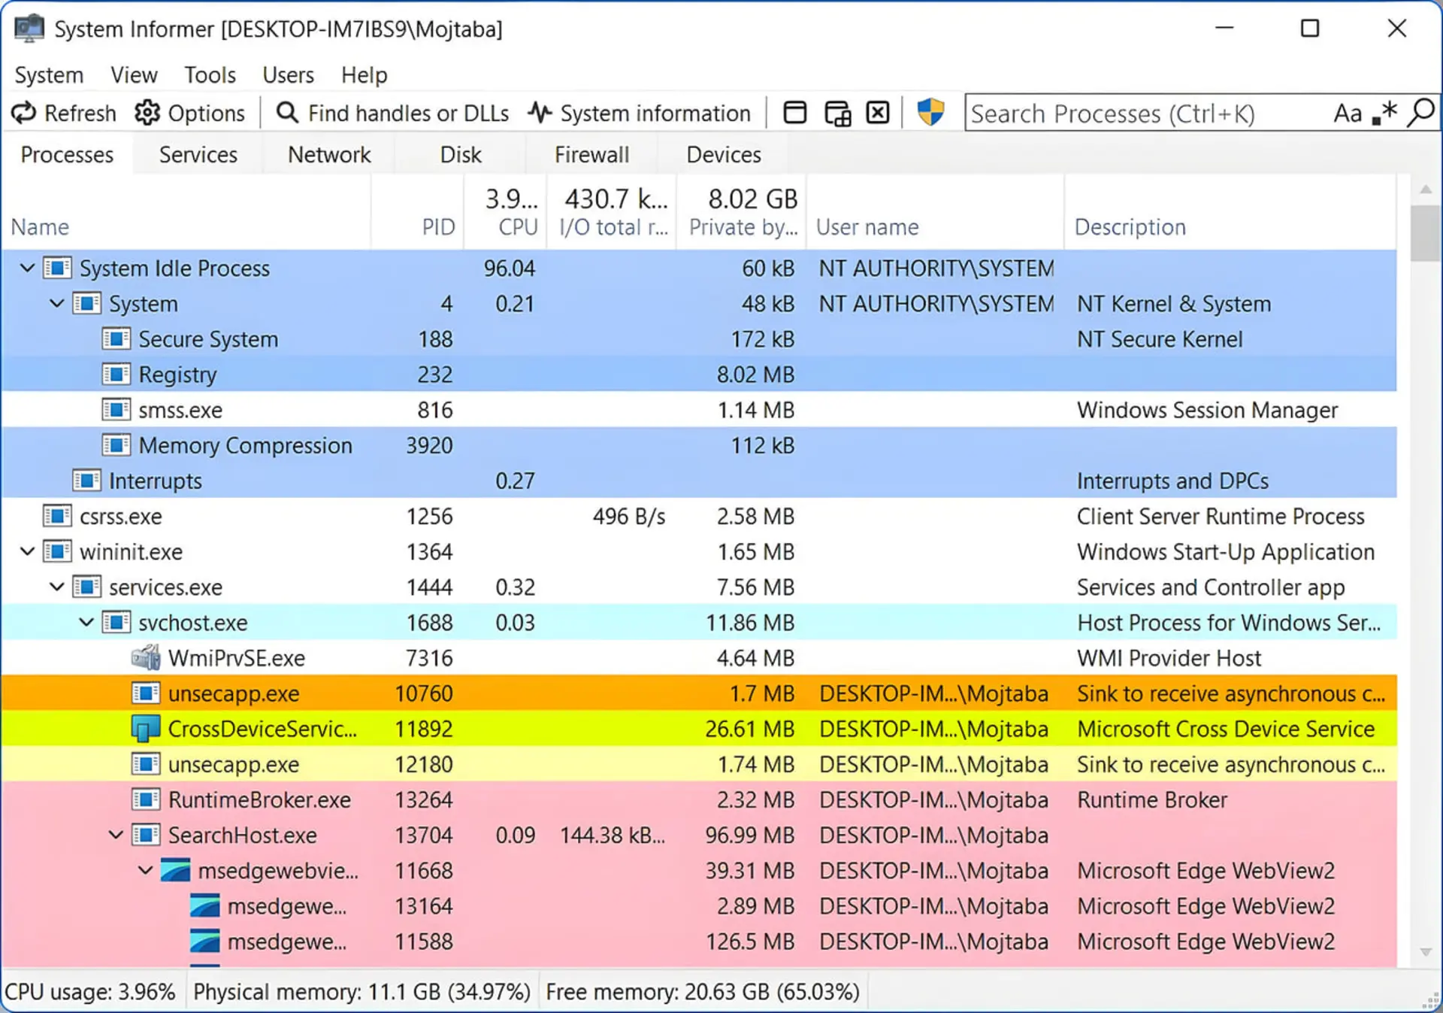
Task: Collapse the SearchHost.exe tree node
Action: coord(116,835)
